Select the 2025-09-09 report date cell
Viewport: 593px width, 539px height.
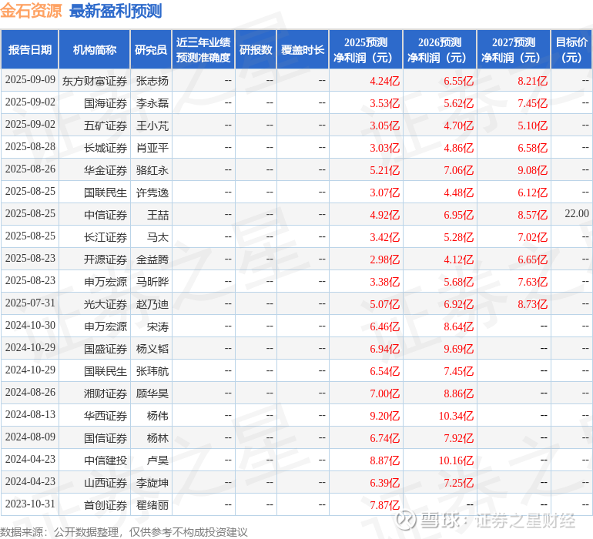(30, 80)
